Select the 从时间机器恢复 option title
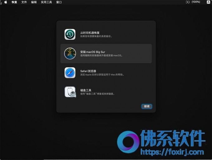 point(90,33)
